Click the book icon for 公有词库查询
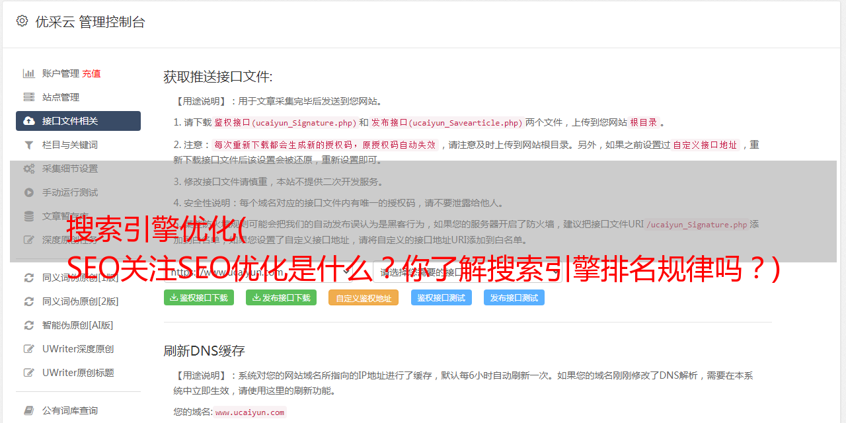 pyautogui.click(x=29, y=410)
